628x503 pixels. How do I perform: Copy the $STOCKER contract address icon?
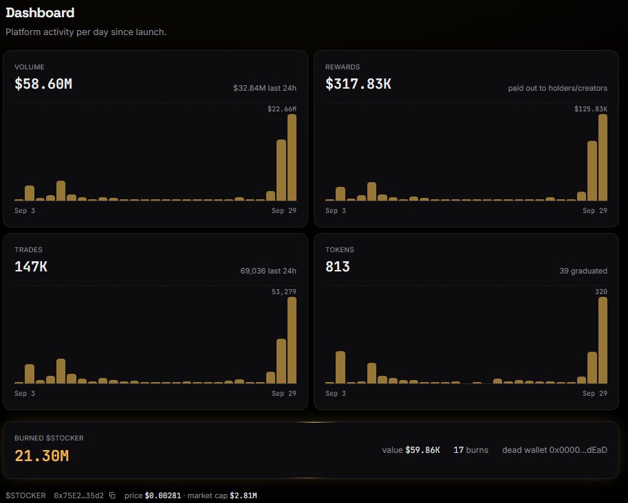tap(113, 495)
